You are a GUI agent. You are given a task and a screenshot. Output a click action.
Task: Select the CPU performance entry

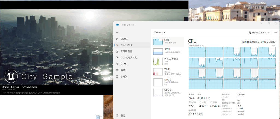point(168,42)
